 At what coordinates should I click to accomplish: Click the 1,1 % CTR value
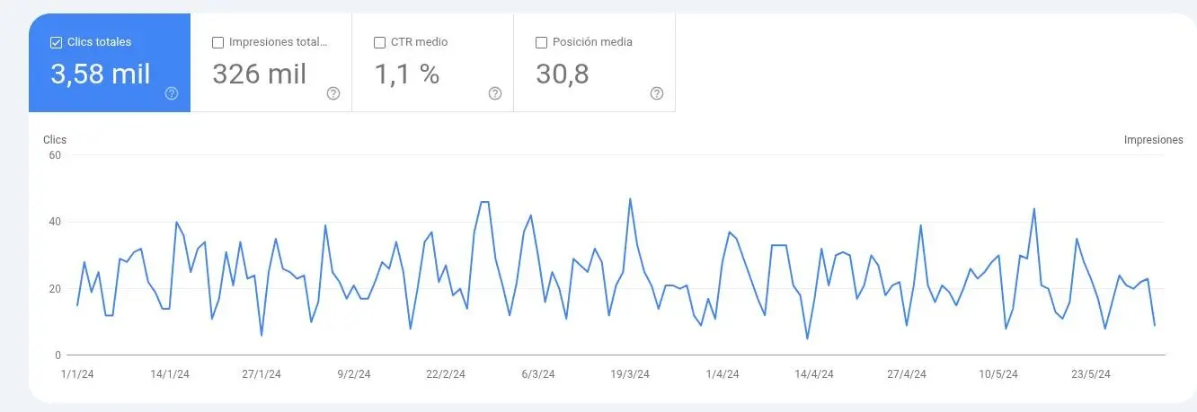[x=406, y=74]
